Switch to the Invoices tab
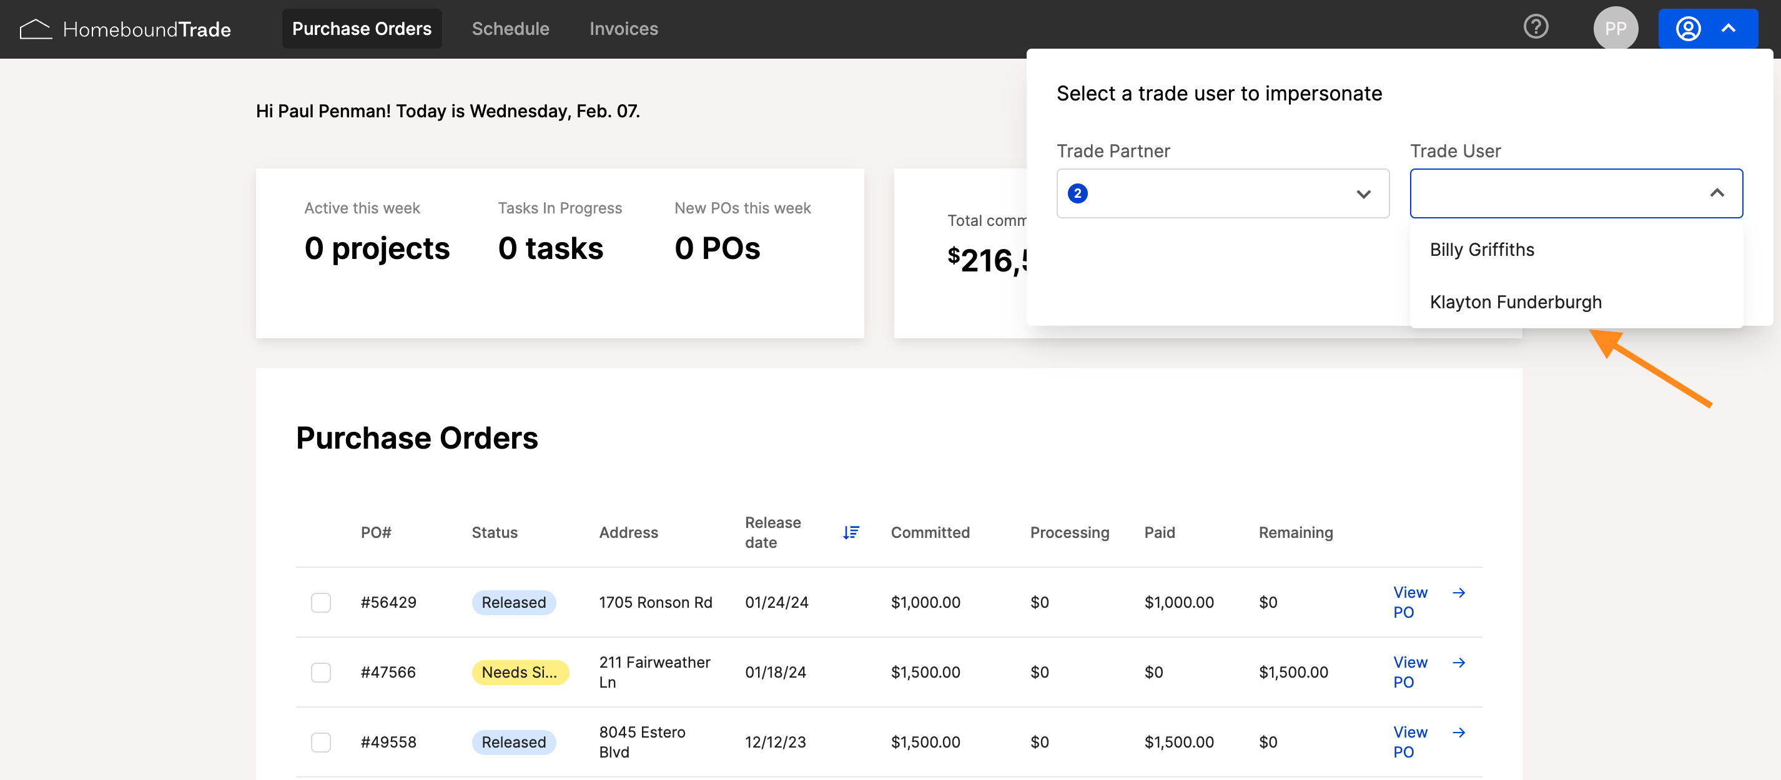 [x=623, y=28]
